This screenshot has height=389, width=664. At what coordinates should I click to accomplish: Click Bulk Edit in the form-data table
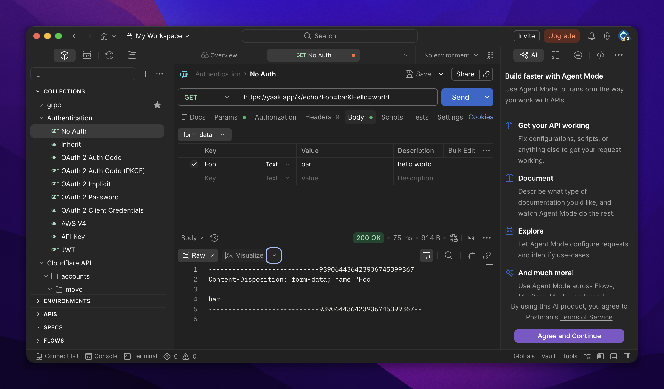[x=462, y=151]
